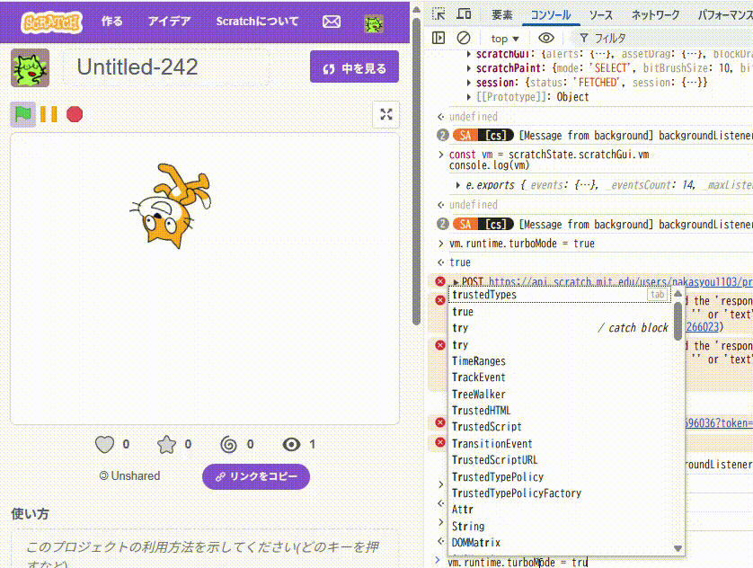Select Attr autocomplete suggestion
The width and height of the screenshot is (753, 568).
click(x=560, y=510)
